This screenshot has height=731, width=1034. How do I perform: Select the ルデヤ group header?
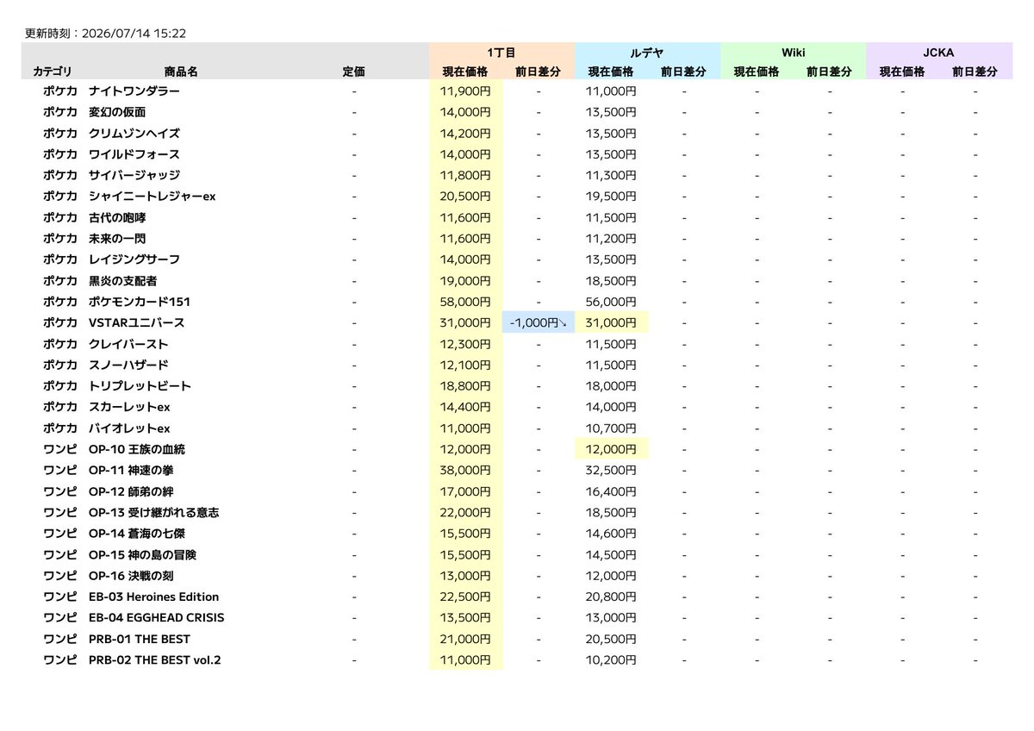[x=646, y=53]
